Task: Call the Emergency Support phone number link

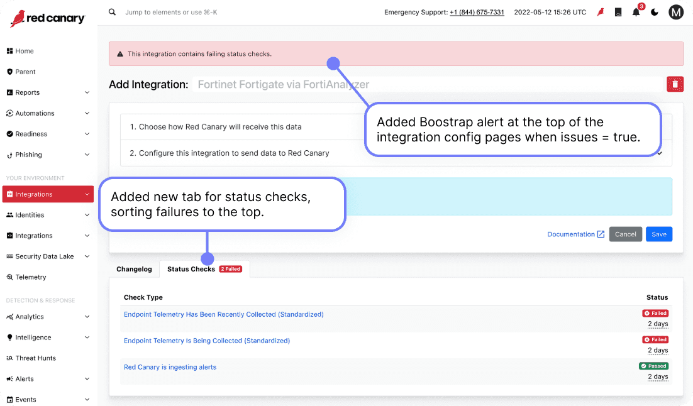Action: 477,13
